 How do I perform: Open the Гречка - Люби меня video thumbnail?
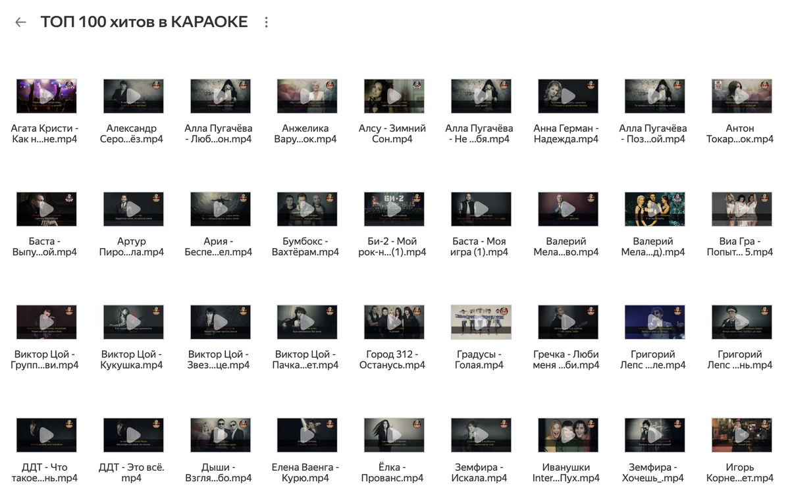point(567,322)
